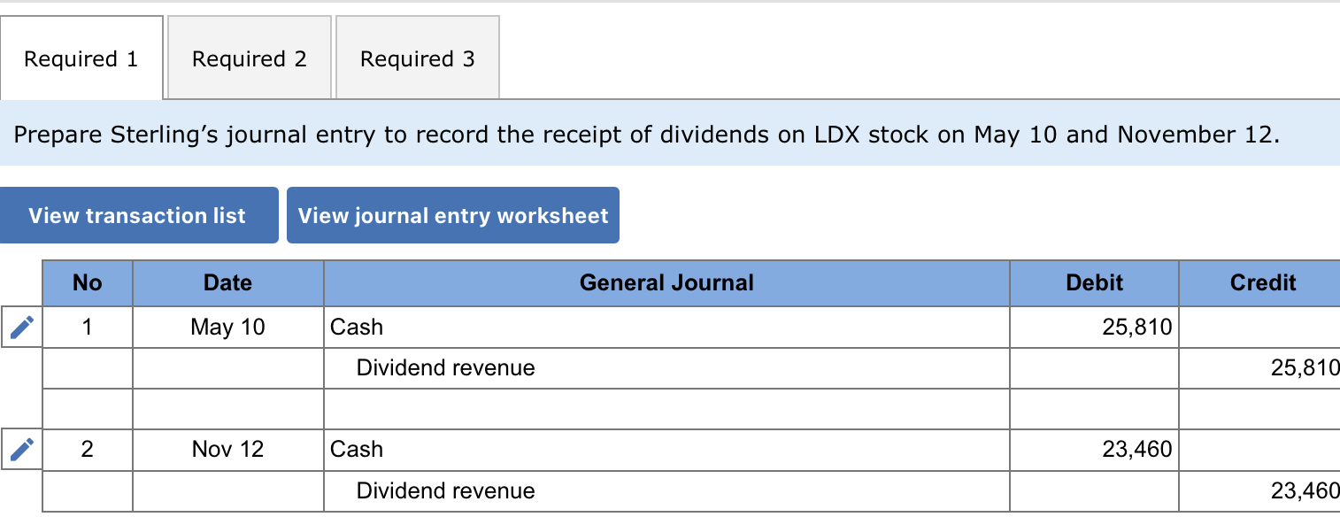Click the pencil icon to edit journal entry 1
This screenshot has width=1340, height=517.
coord(21,326)
